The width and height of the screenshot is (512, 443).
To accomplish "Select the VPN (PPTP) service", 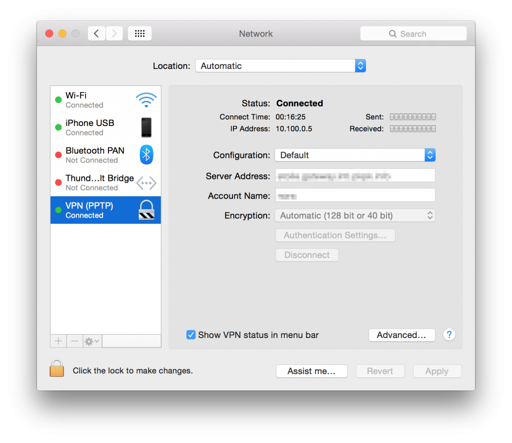I will pos(105,210).
